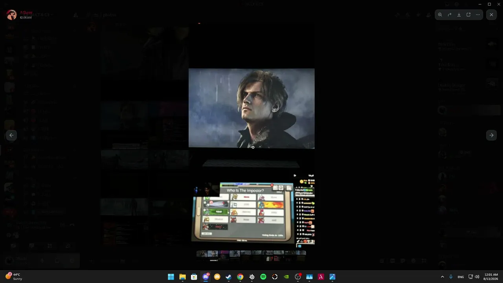This screenshot has width=503, height=283.
Task: Expand the hidden system tray icons chevron
Action: [442, 277]
